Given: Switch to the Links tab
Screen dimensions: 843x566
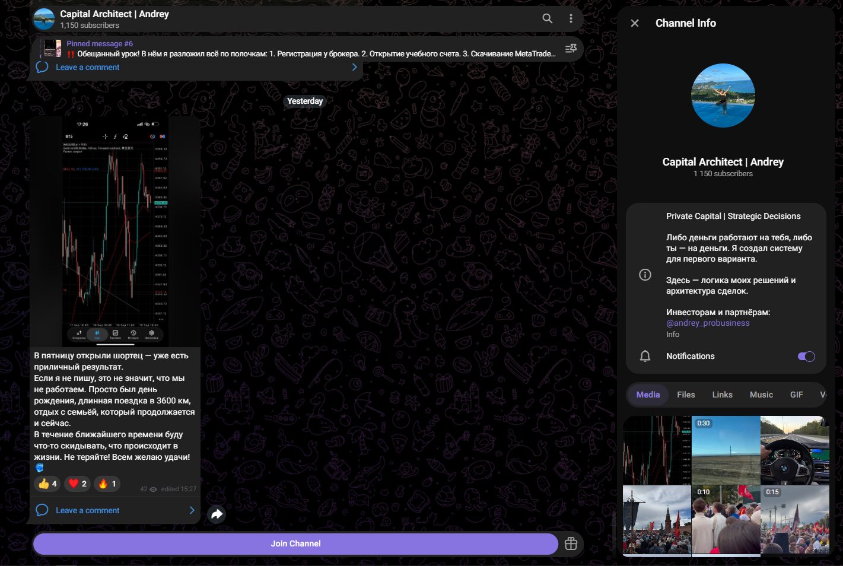Looking at the screenshot, I should tap(722, 395).
